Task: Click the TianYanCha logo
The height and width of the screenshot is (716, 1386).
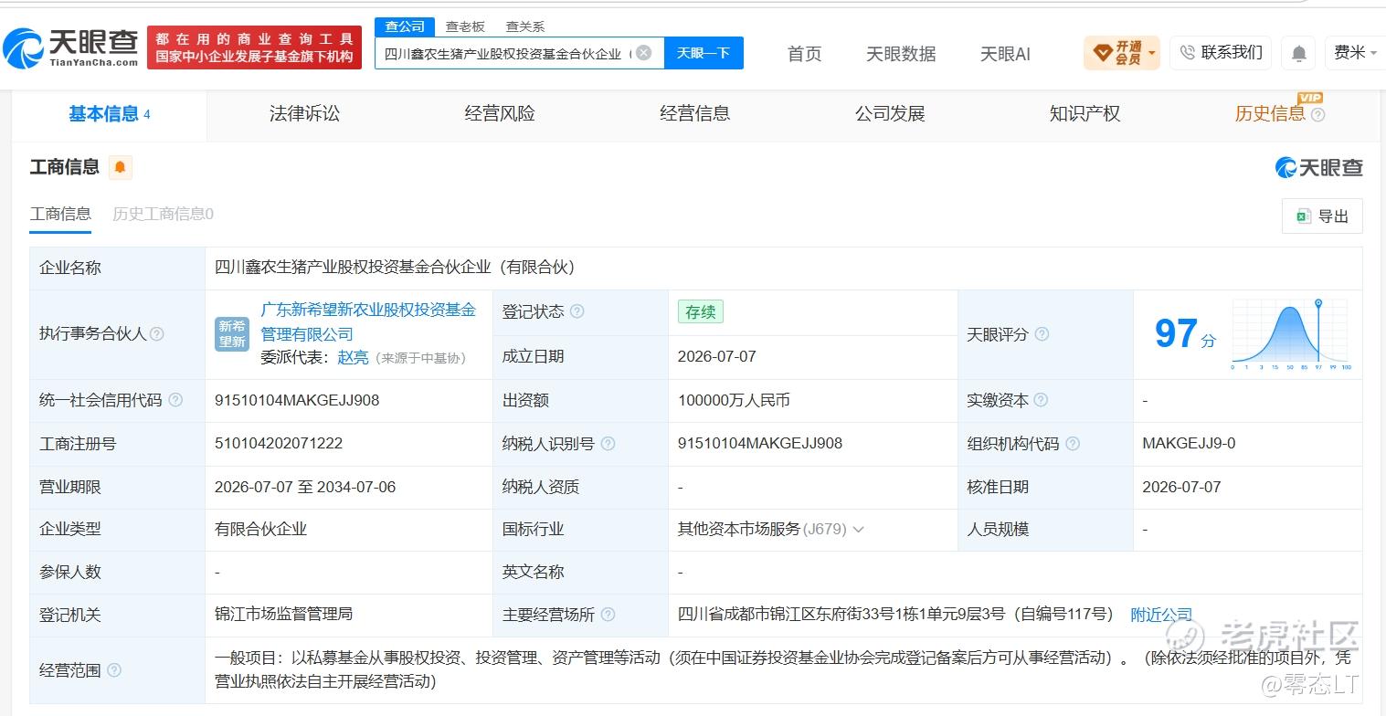Action: click(70, 47)
